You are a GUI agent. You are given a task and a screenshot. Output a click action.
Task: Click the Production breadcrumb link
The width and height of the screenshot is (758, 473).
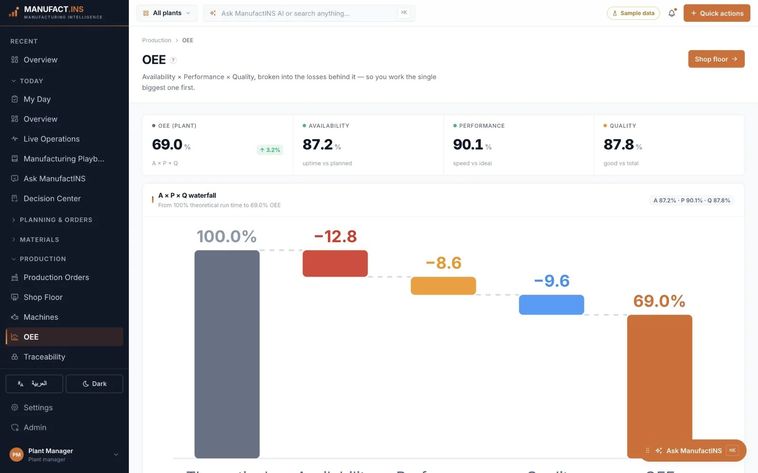point(157,40)
